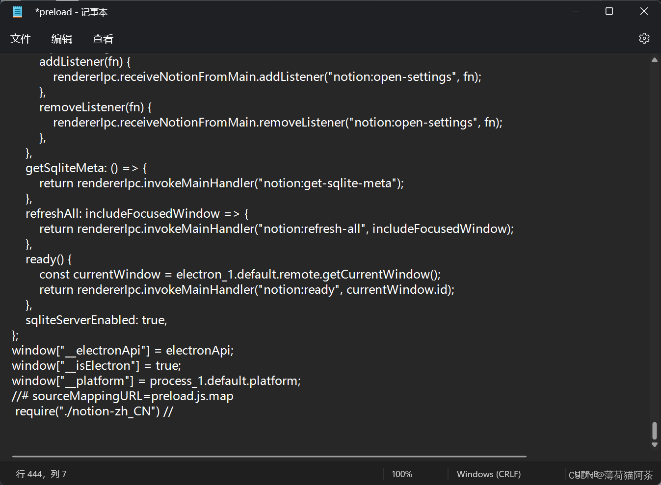Viewport: 661px width, 485px height.
Task: Click the vertical scrollbar down arrow
Action: (x=654, y=445)
